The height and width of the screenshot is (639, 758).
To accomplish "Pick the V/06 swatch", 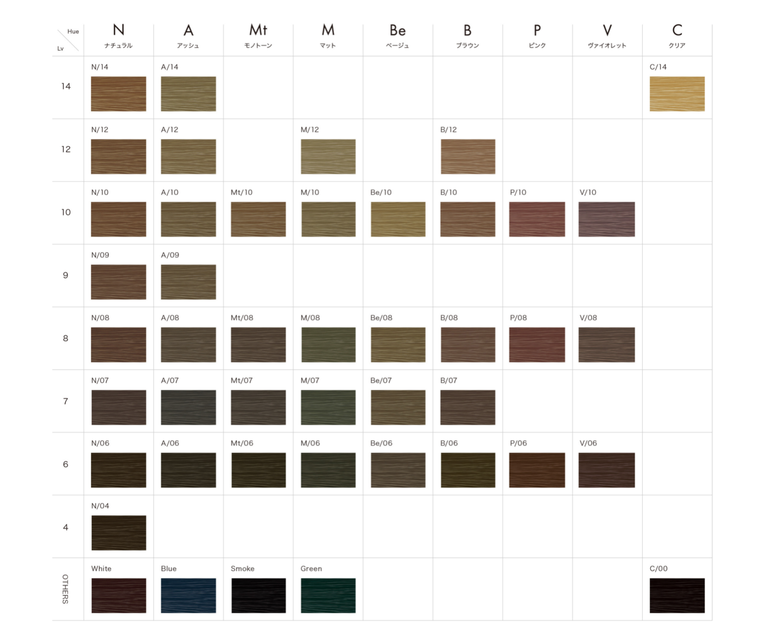I will (607, 470).
